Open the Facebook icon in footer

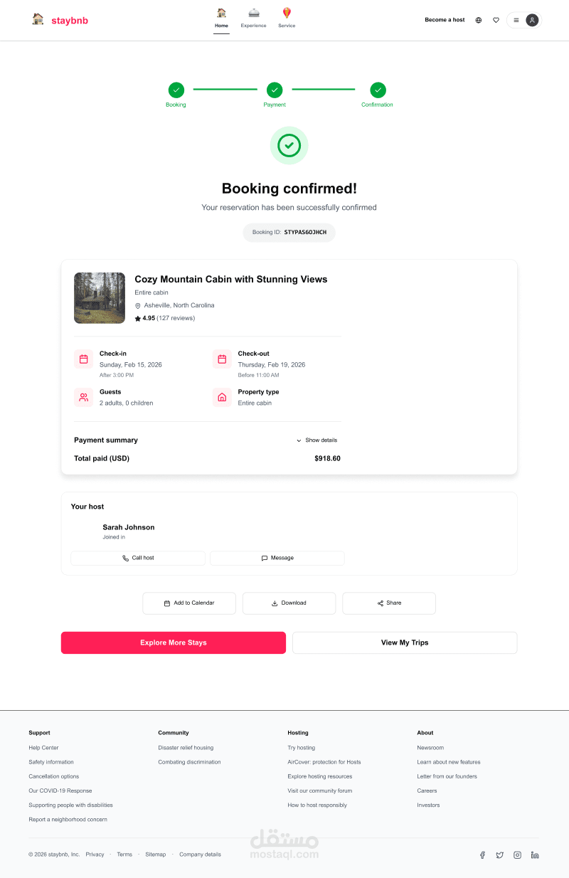(482, 855)
